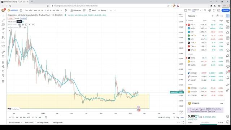Toggle percent scale mode

(x=174, y=117)
